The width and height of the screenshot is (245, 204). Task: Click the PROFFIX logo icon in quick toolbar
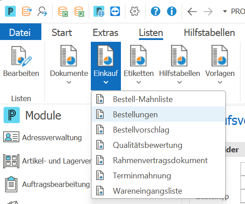[x=10, y=11]
